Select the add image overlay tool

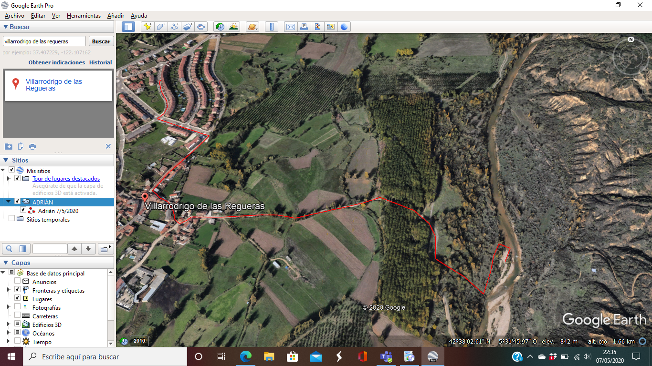coord(188,27)
